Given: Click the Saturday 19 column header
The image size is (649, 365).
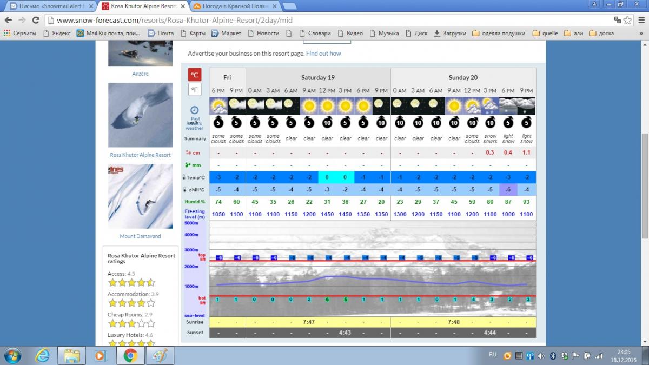Looking at the screenshot, I should (x=318, y=77).
